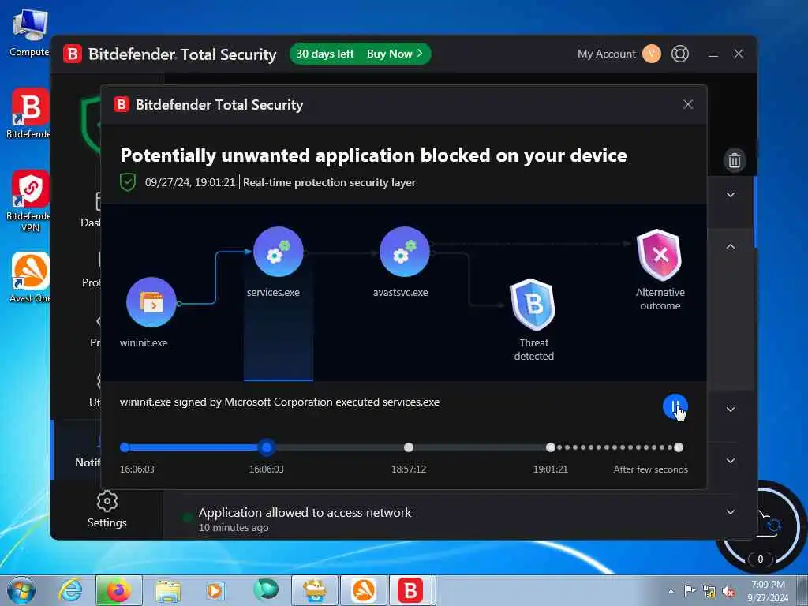The image size is (808, 606).
Task: Select the services.exe process node
Action: click(x=279, y=252)
